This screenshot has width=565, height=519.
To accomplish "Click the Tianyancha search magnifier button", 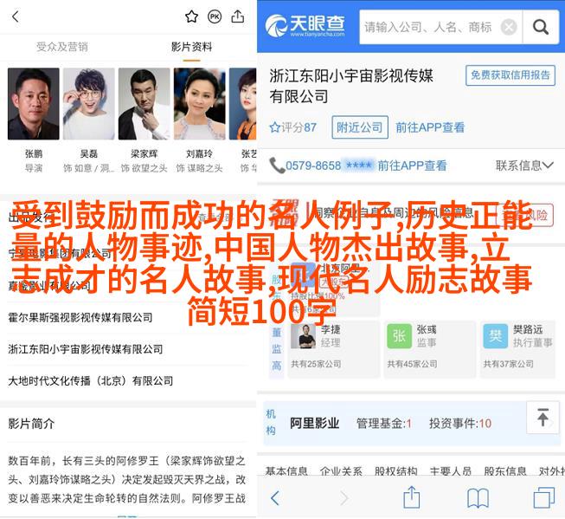I will (x=541, y=27).
